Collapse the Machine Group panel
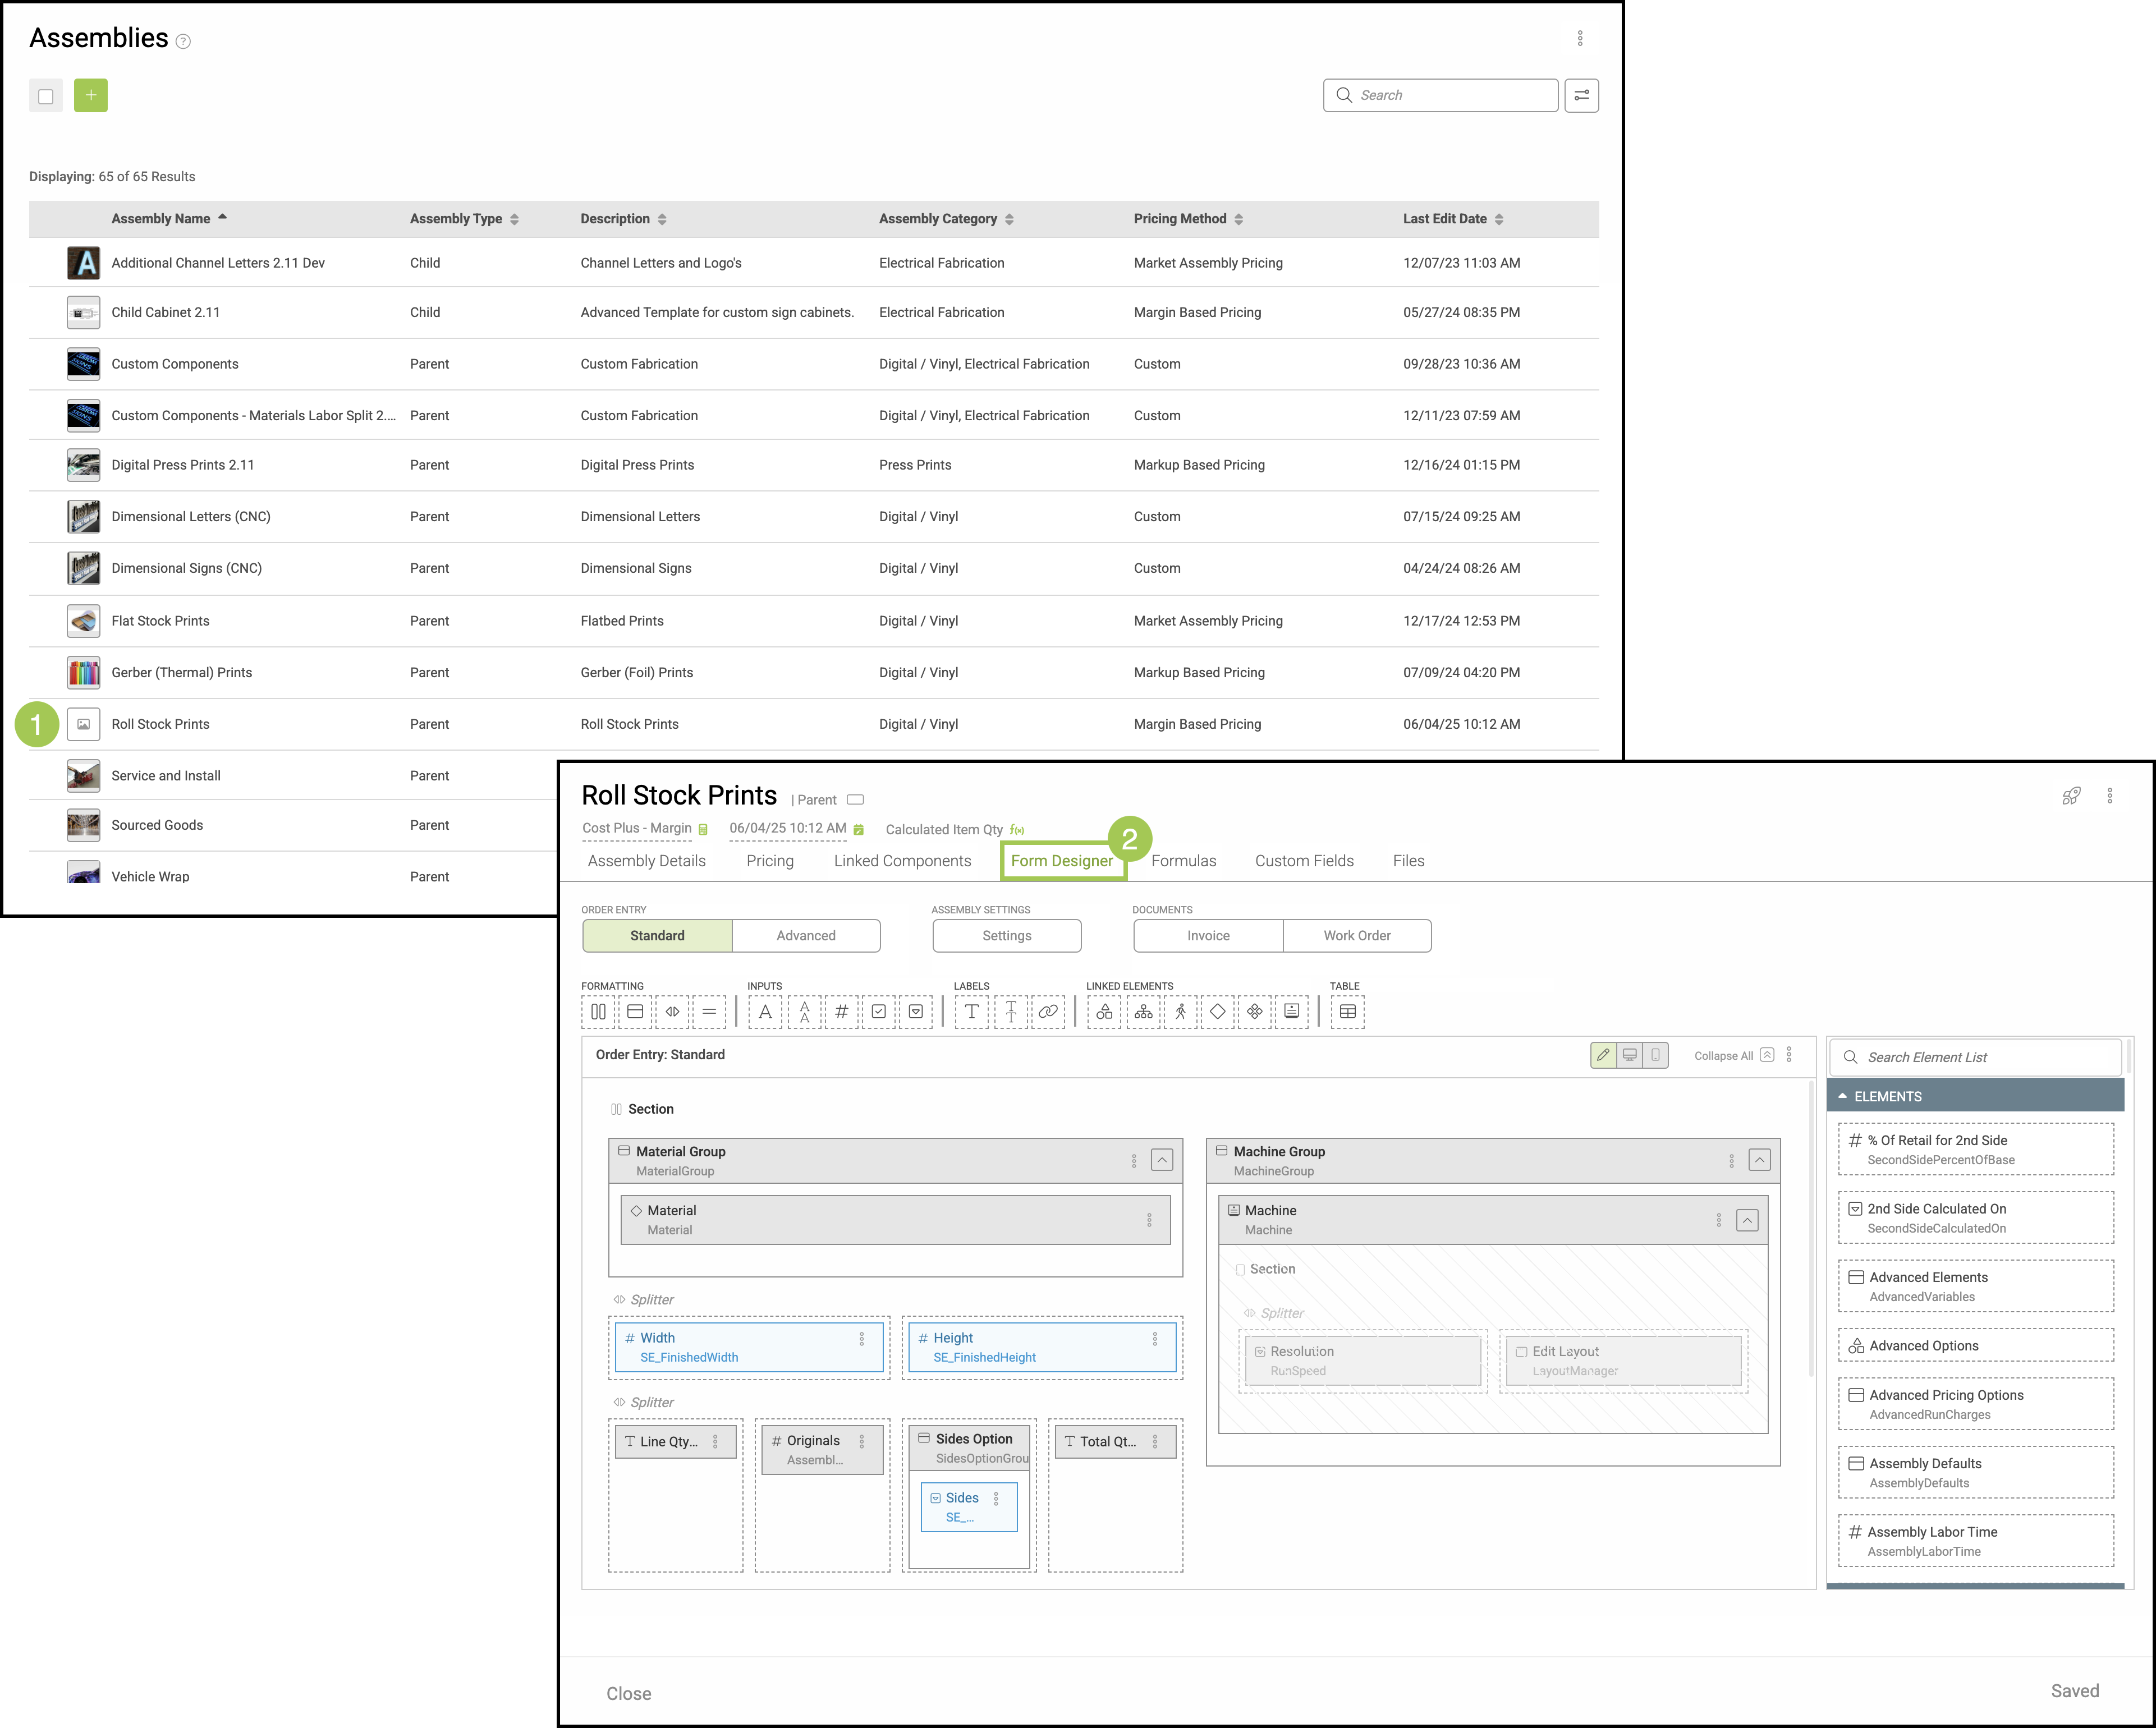Viewport: 2156px width, 1728px height. point(1759,1160)
